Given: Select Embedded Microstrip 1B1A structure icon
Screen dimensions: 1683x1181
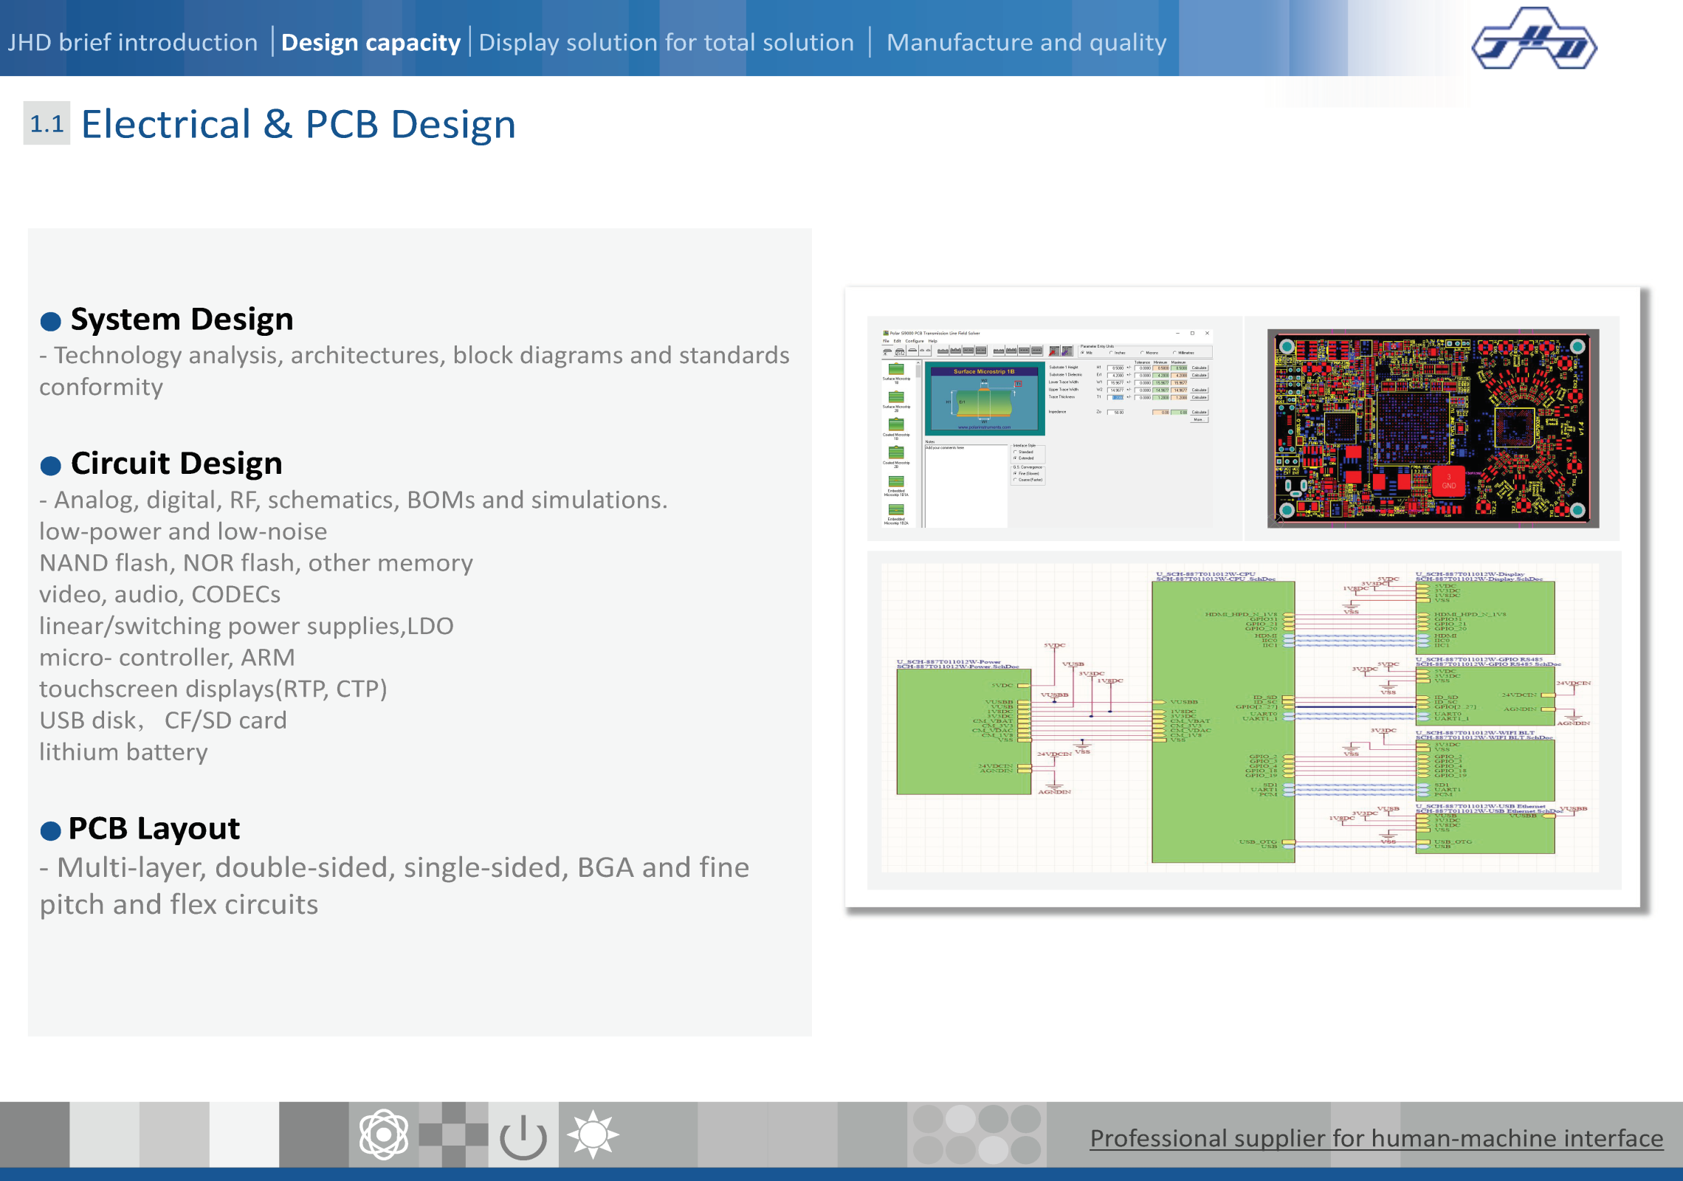Looking at the screenshot, I should 896,482.
